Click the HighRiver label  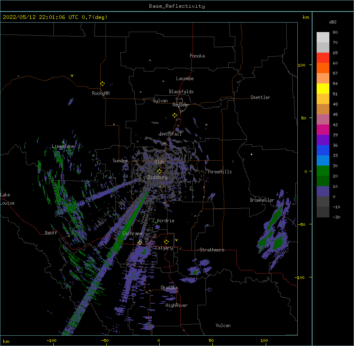click(x=177, y=305)
